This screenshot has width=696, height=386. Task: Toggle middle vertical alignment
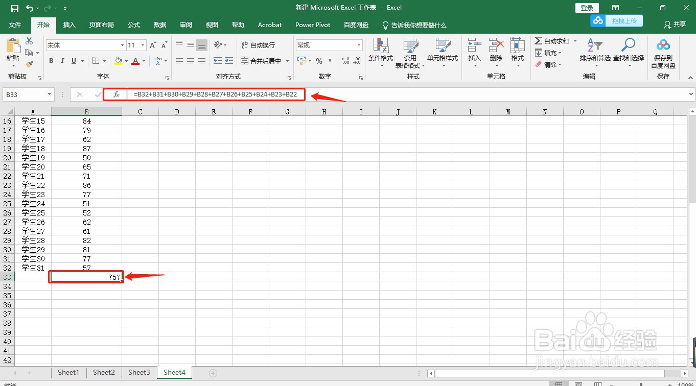pyautogui.click(x=191, y=45)
